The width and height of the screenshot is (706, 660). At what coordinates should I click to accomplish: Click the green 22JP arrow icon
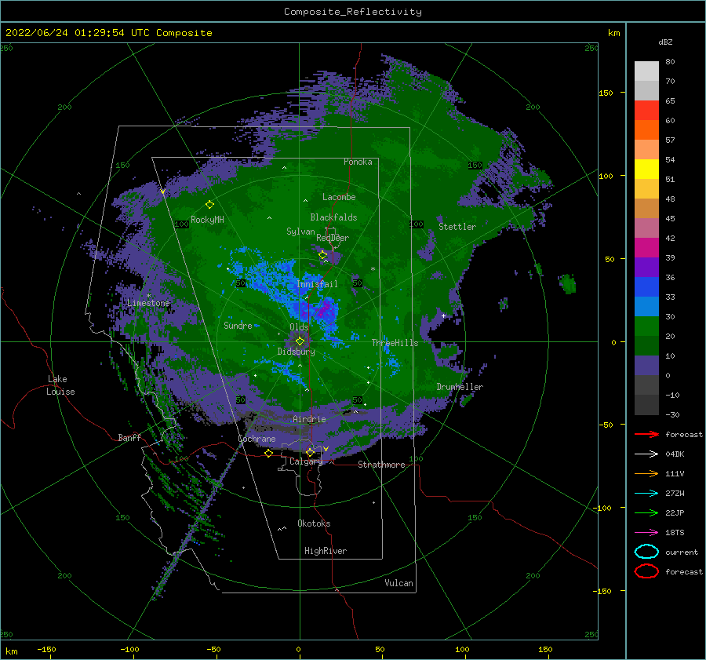coord(646,512)
